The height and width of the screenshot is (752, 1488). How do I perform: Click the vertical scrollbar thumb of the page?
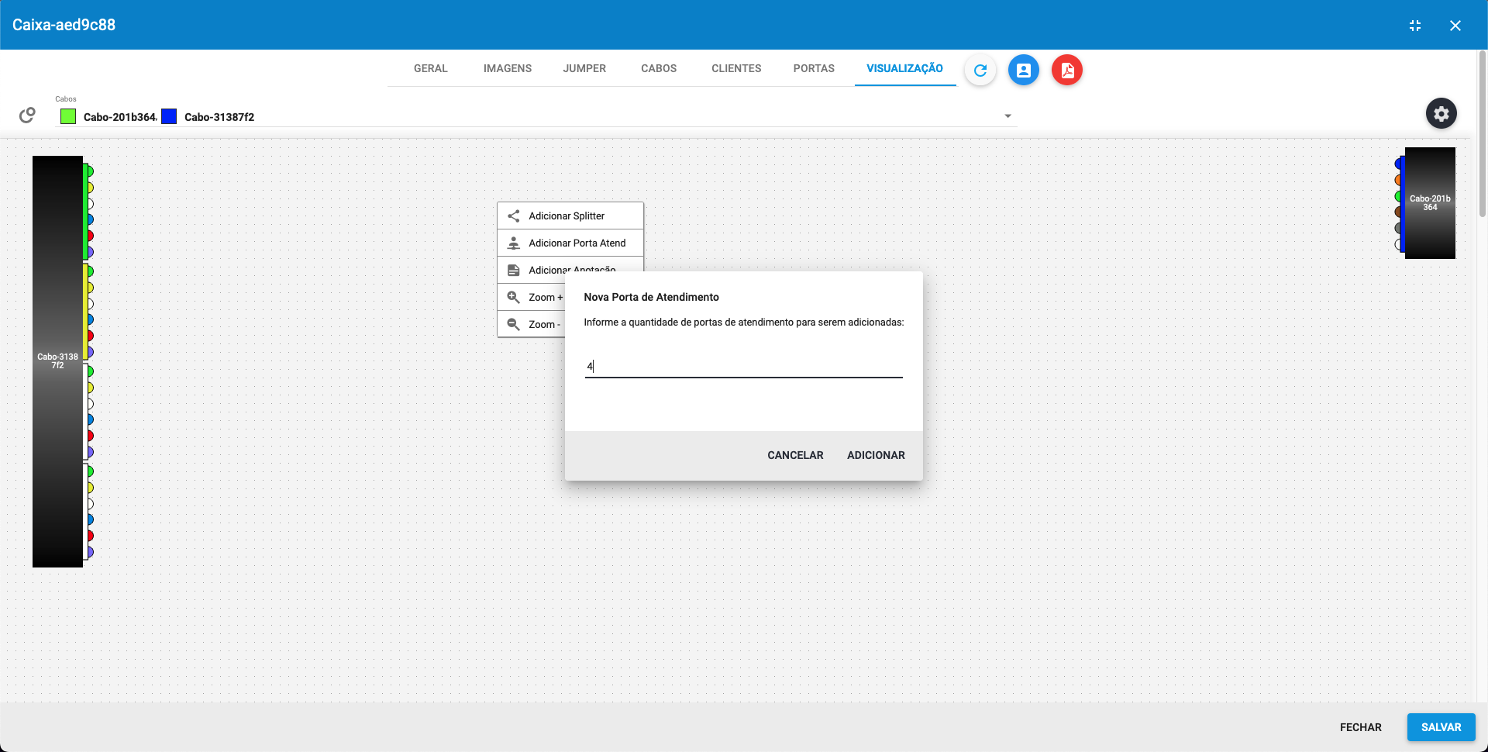(1482, 134)
